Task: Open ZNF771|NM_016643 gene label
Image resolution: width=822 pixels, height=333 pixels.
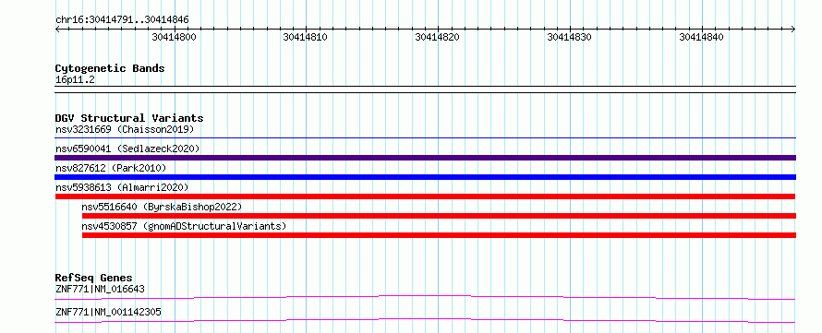Action: click(x=100, y=289)
